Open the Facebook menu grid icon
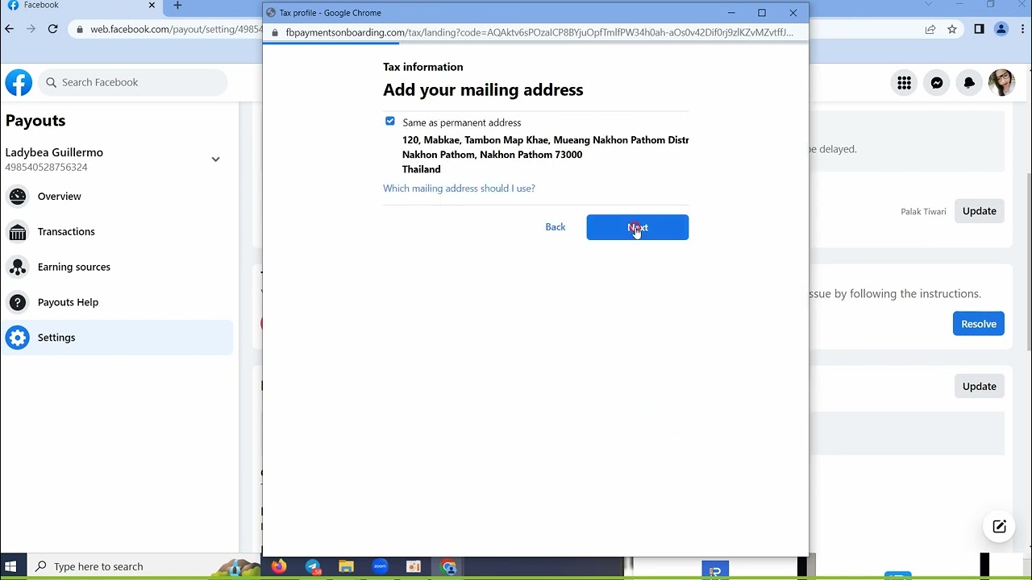This screenshot has height=580, width=1032. [x=905, y=82]
